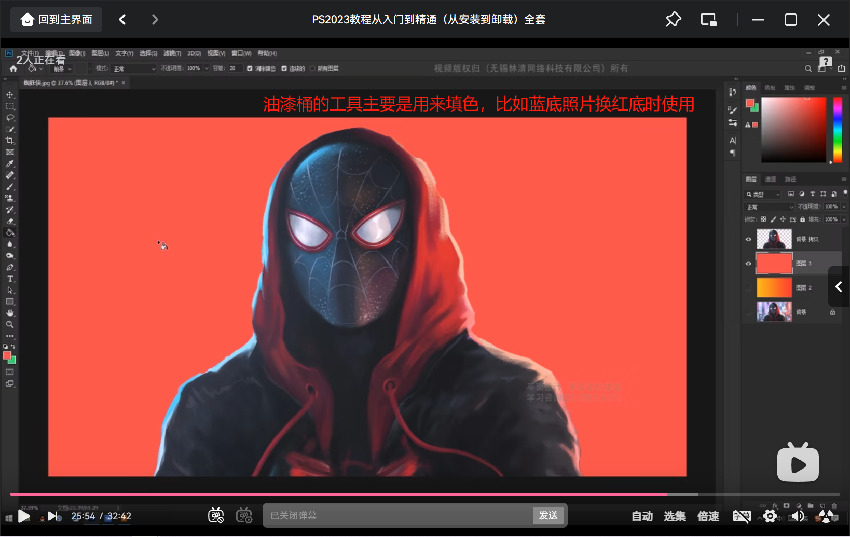Open the player settings gear

click(x=770, y=516)
